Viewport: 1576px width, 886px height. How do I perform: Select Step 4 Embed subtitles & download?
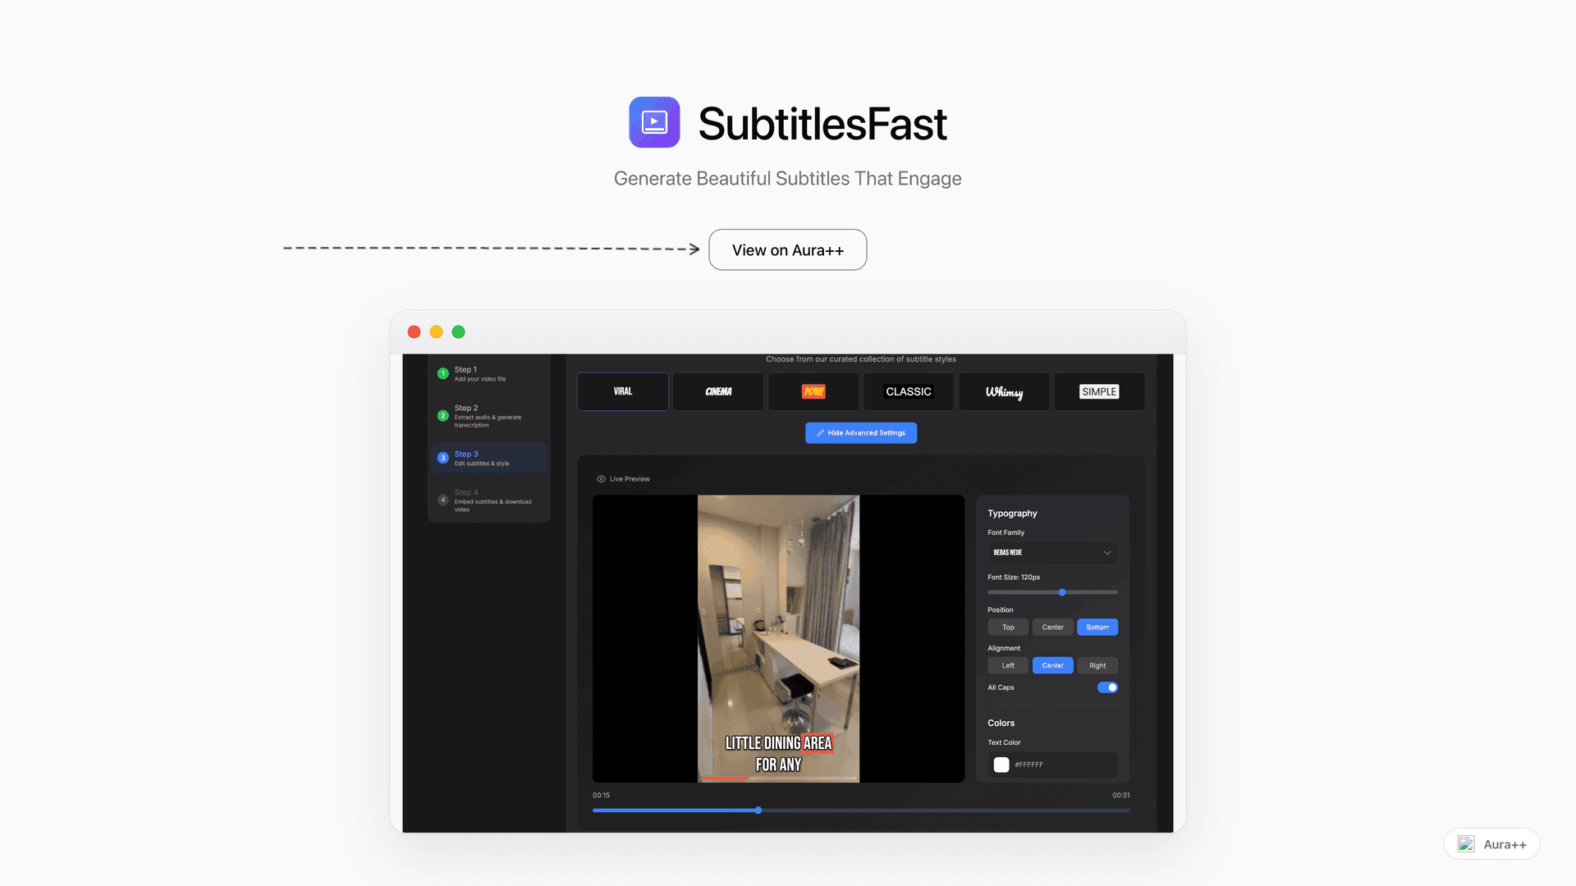coord(488,500)
